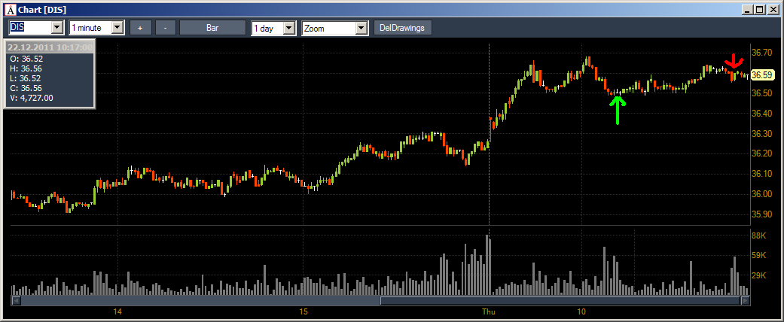Maximize the Chart [DIS] window
Image resolution: width=784 pixels, height=322 pixels.
(x=759, y=10)
